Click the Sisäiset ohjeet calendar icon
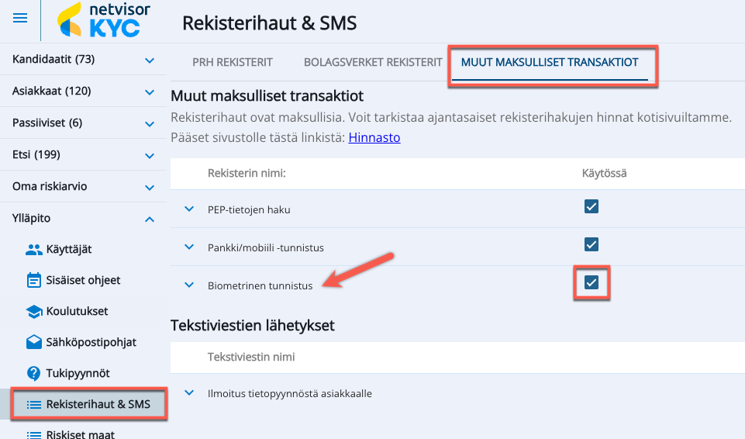The height and width of the screenshot is (439, 745). click(x=33, y=280)
